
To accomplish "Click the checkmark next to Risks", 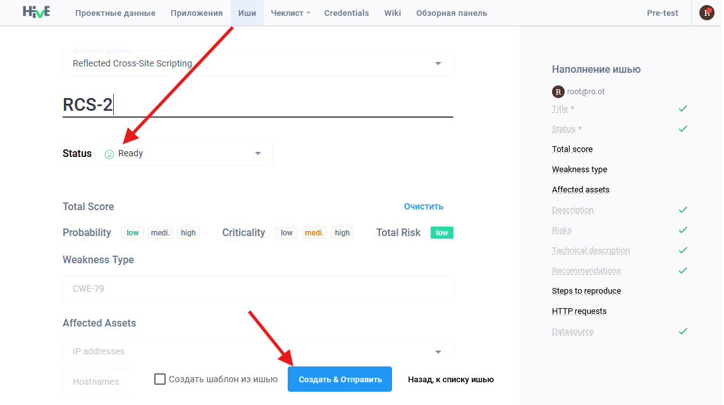I will 683,230.
